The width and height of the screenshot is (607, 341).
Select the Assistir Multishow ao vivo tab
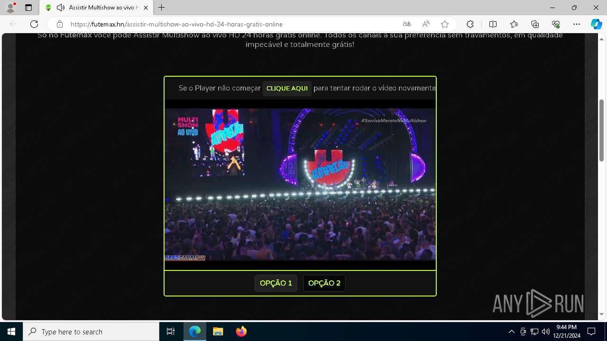[96, 8]
